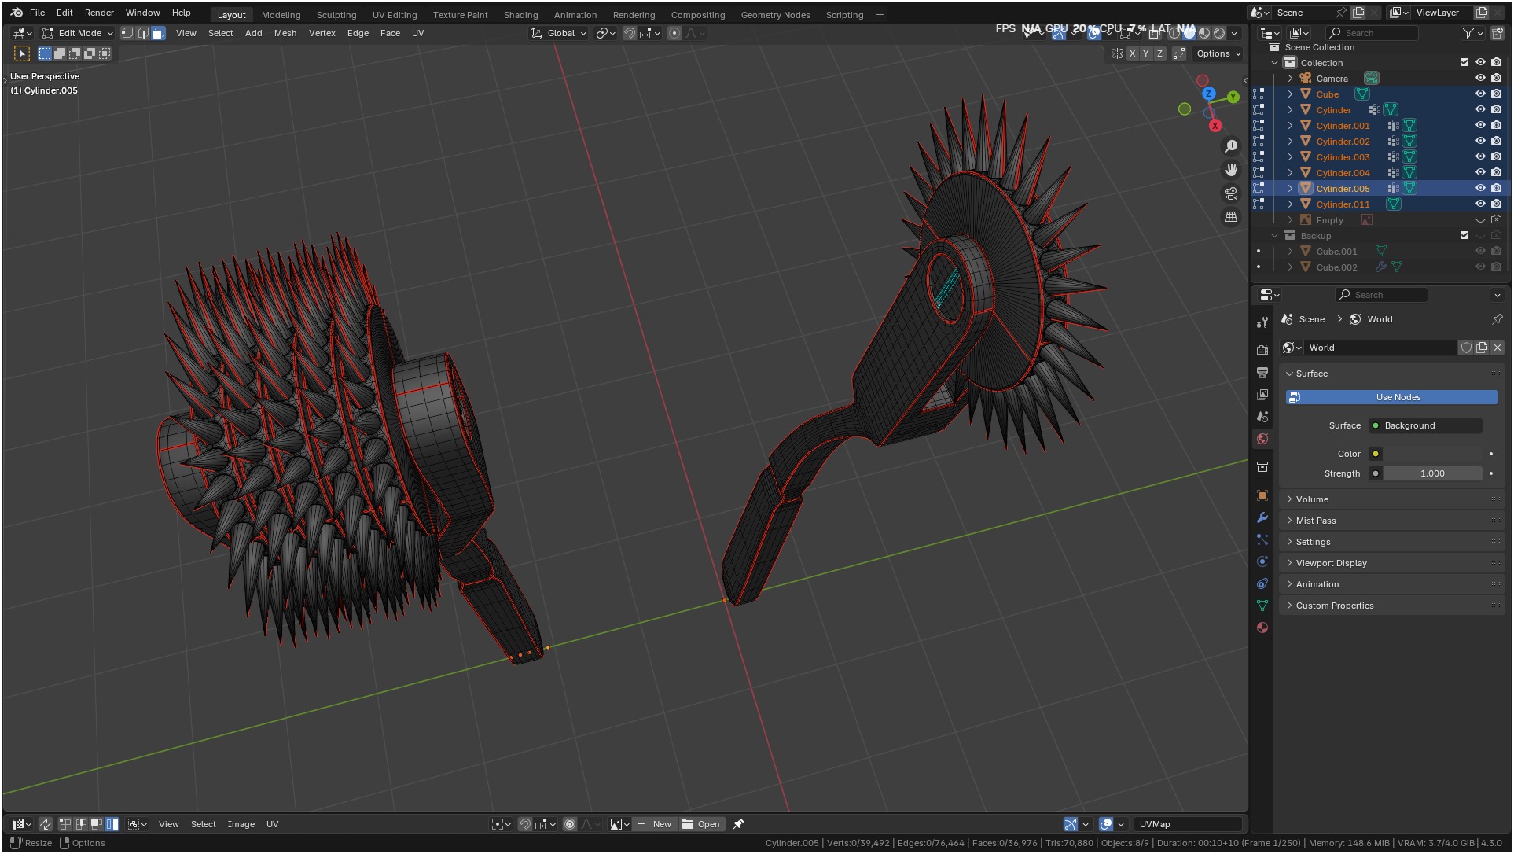Toggle render visibility for Cylinder.003
The width and height of the screenshot is (1514, 854).
point(1496,156)
